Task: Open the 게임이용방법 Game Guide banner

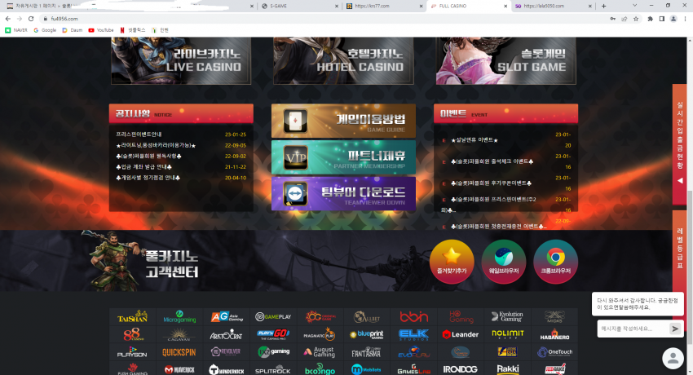Action: click(343, 121)
